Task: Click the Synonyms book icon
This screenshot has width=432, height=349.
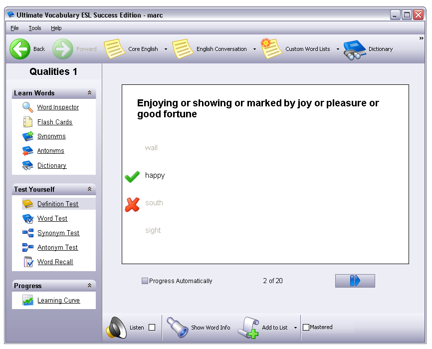Action: [28, 136]
